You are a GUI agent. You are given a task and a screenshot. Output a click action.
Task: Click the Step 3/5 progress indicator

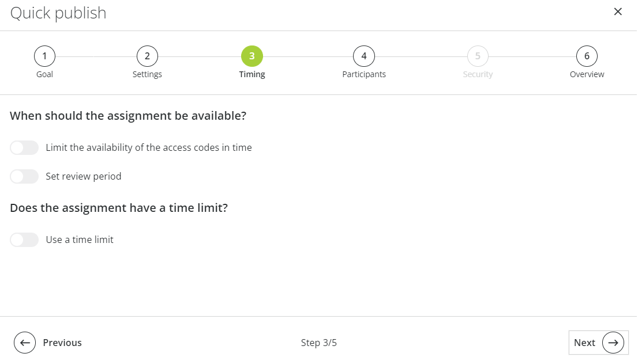pyautogui.click(x=319, y=342)
